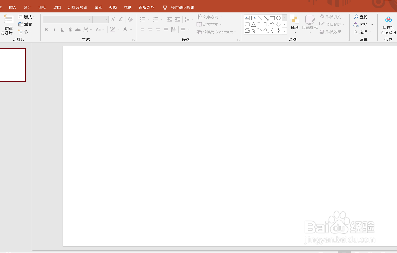Open the 文字方向 text direction dropdown
This screenshot has height=253, width=397.
click(x=209, y=17)
